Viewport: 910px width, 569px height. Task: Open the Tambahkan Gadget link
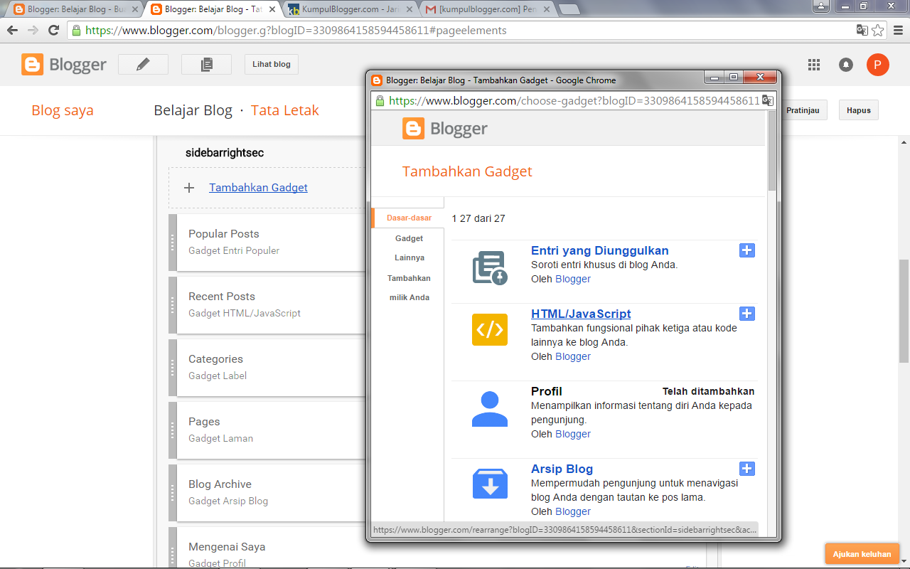click(258, 188)
